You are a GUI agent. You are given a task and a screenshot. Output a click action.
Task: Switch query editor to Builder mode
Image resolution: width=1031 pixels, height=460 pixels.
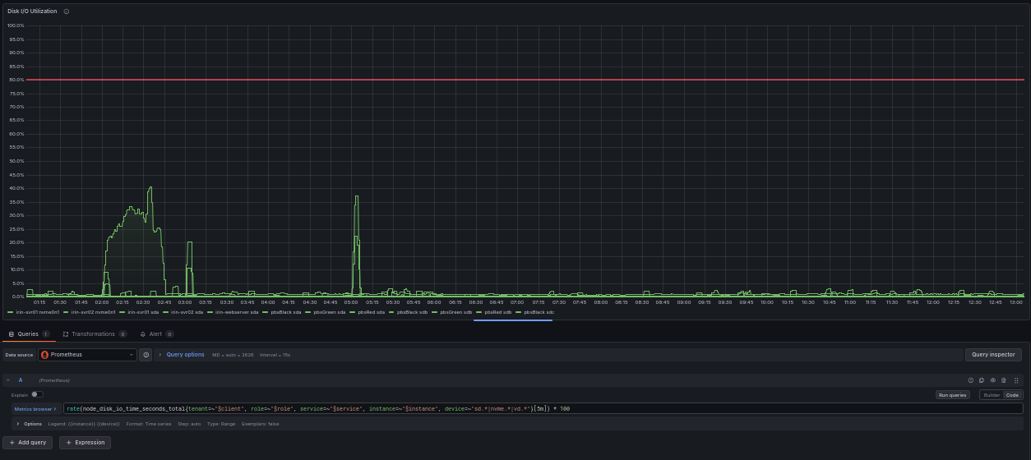[992, 395]
